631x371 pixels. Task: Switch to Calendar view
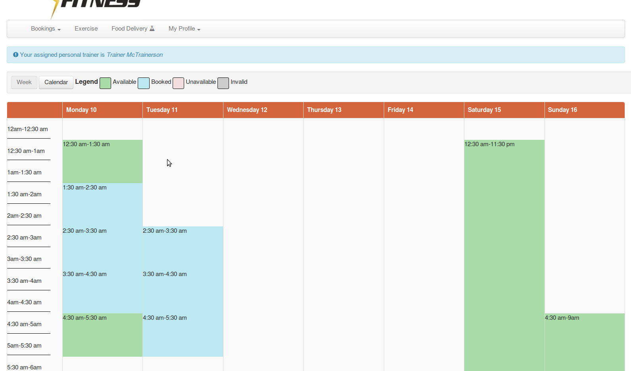[x=56, y=82]
